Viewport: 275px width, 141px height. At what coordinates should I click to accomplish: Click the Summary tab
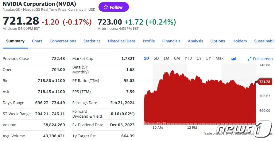(x=15, y=41)
